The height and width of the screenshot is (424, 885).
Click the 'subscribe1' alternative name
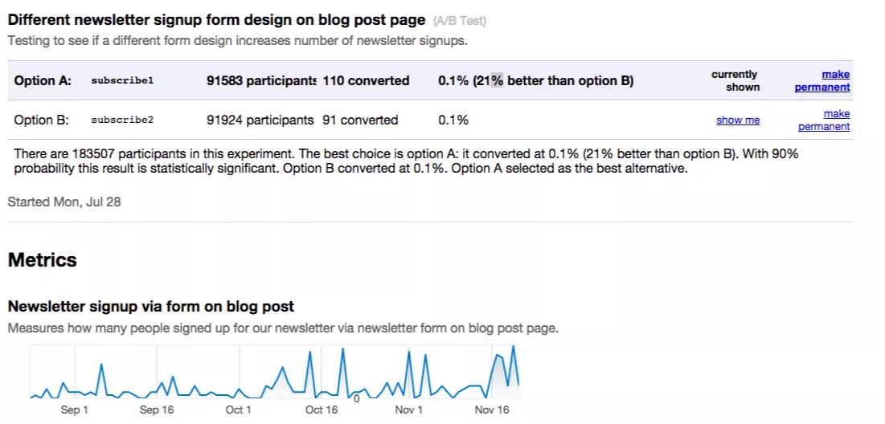pos(122,81)
